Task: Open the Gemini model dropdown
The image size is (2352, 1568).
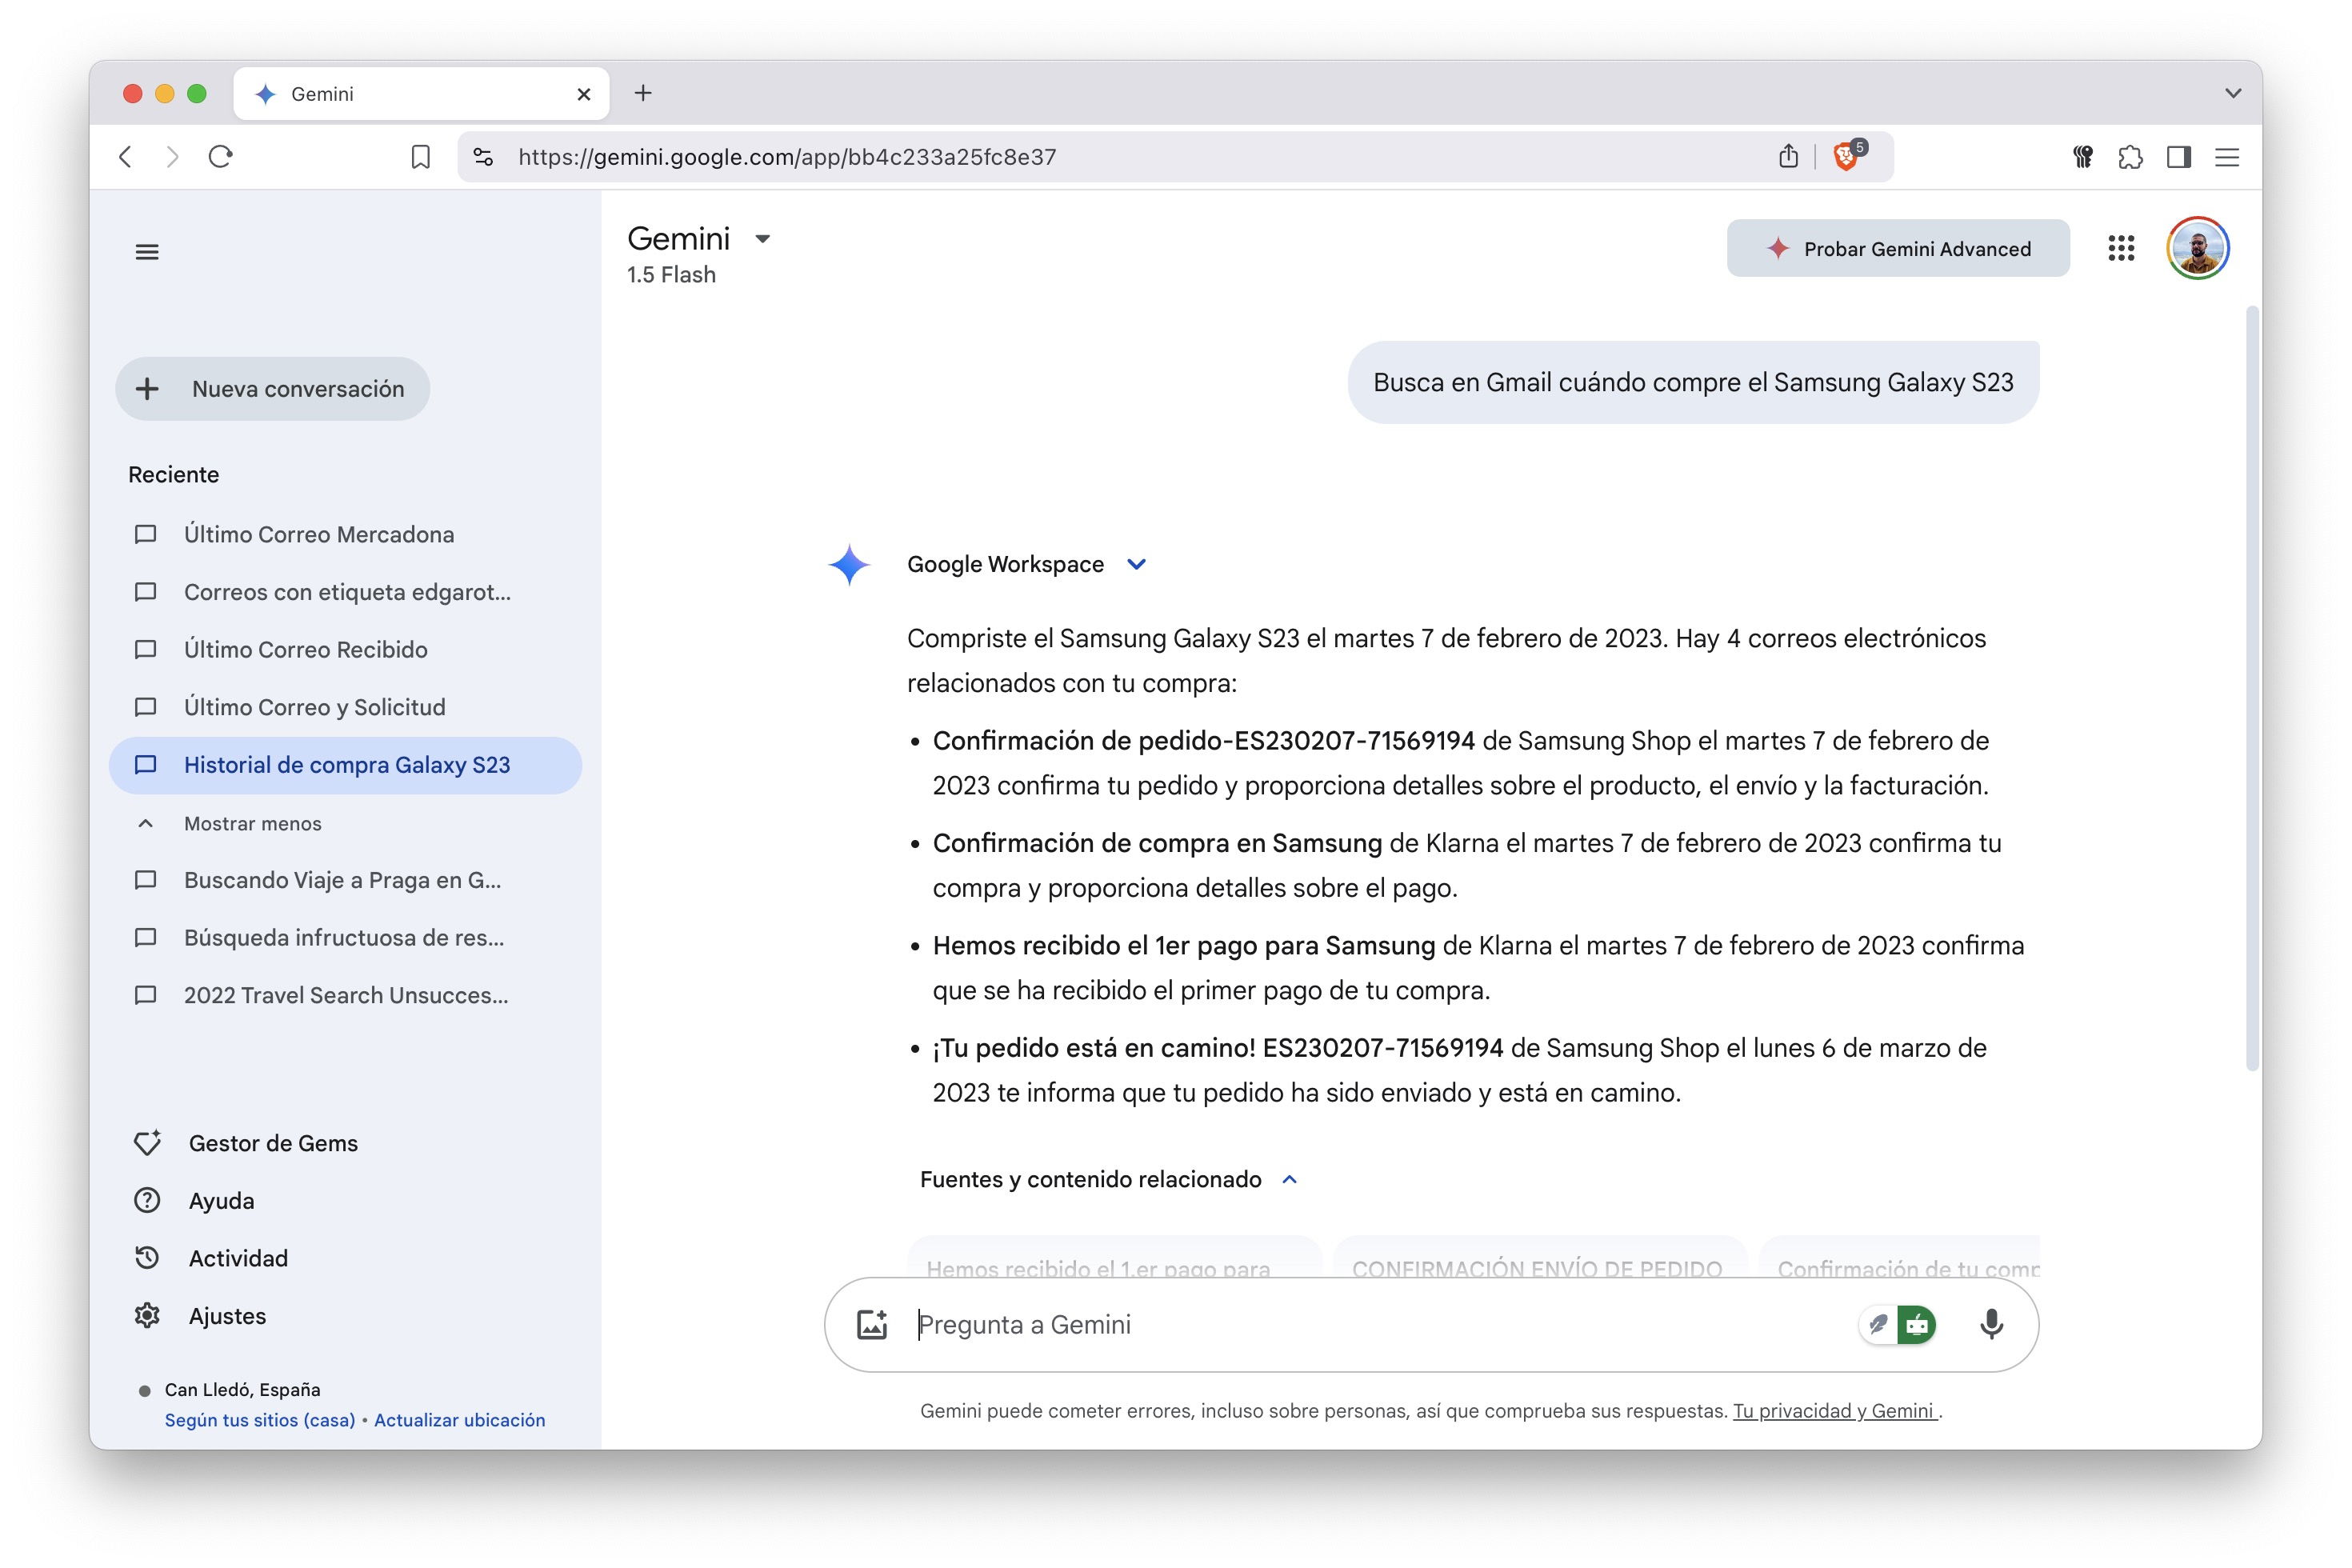Action: (763, 238)
